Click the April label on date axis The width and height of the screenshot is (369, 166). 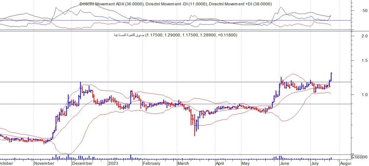click(219, 163)
